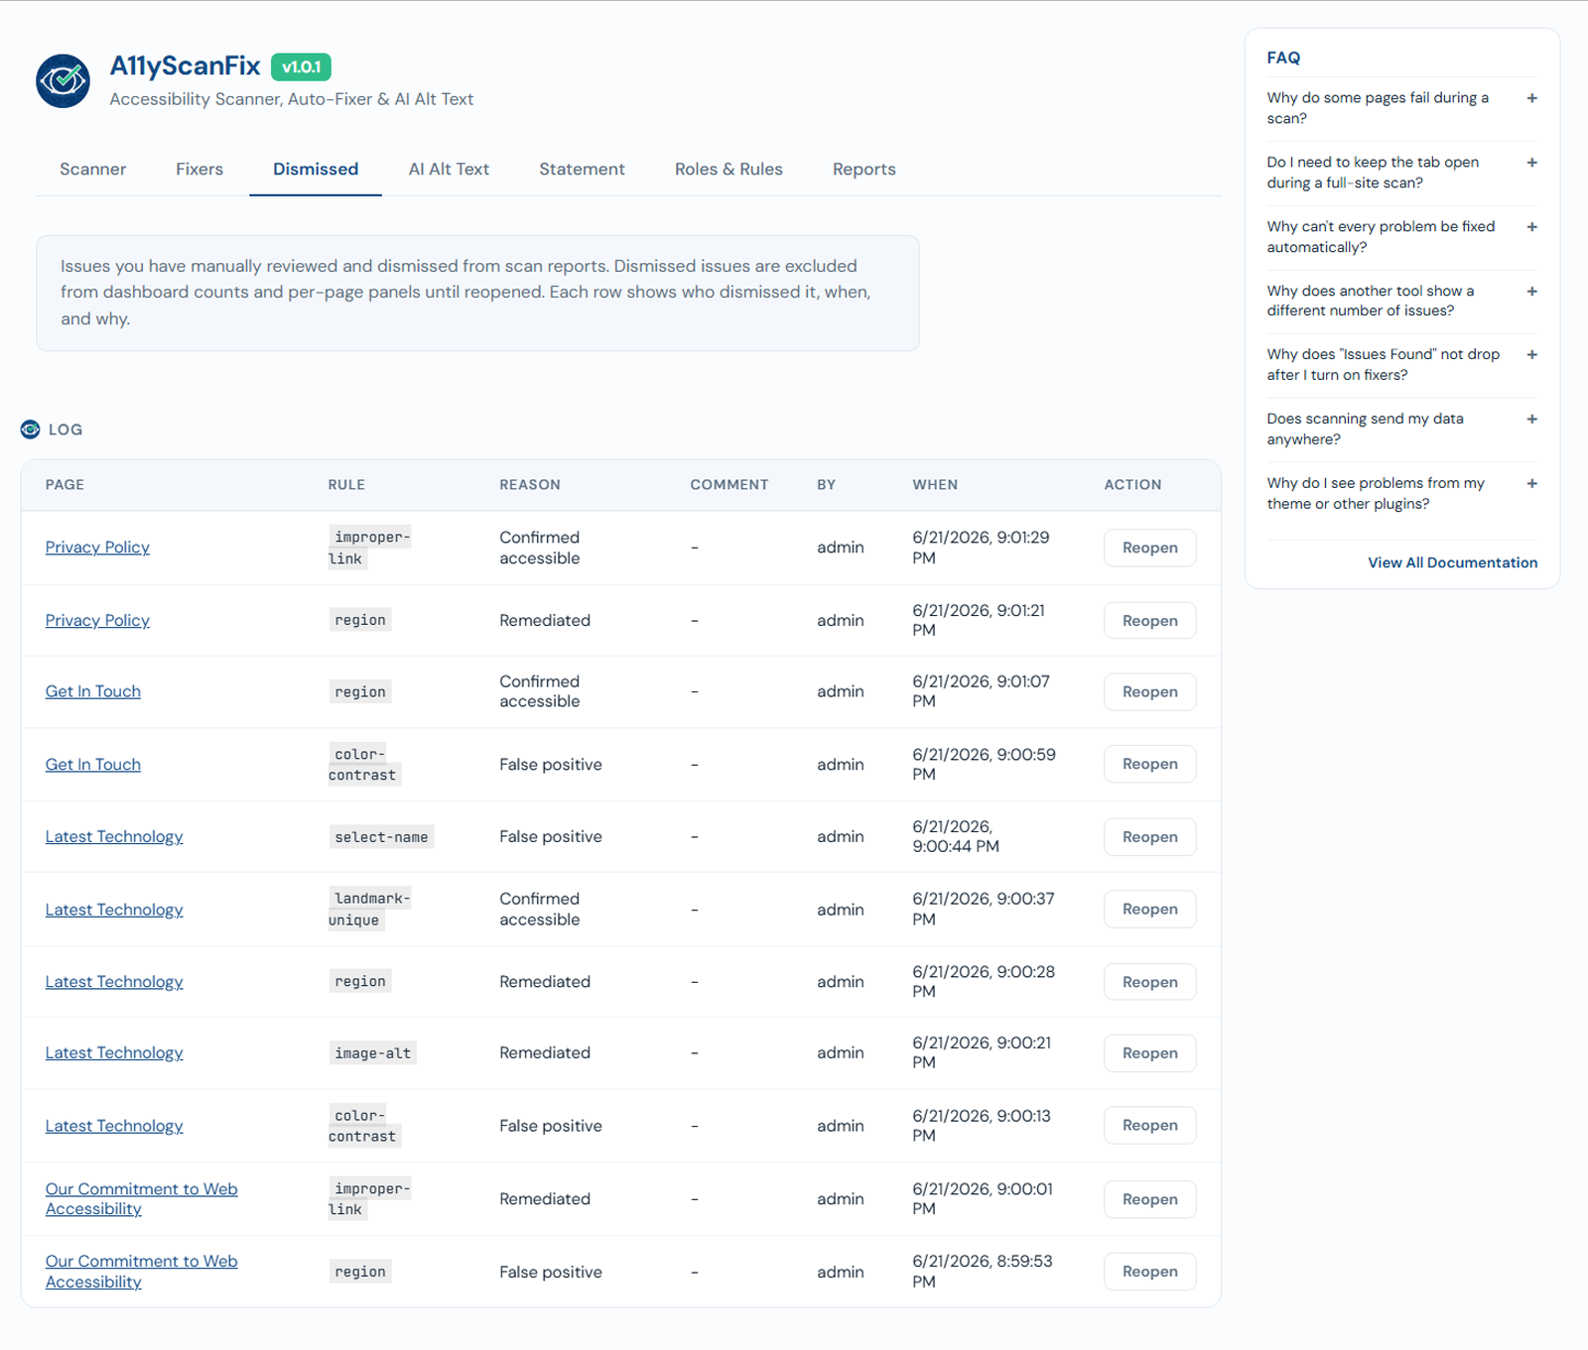Expand FAQ about another tool's issue count

coord(1401,301)
